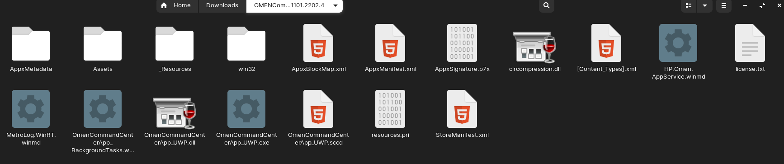This screenshot has width=784, height=164.
Task: Toggle list or grid view button
Action: pyautogui.click(x=689, y=5)
